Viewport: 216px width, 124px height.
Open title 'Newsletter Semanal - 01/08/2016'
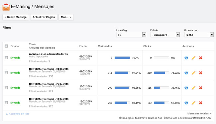pos(49,69)
